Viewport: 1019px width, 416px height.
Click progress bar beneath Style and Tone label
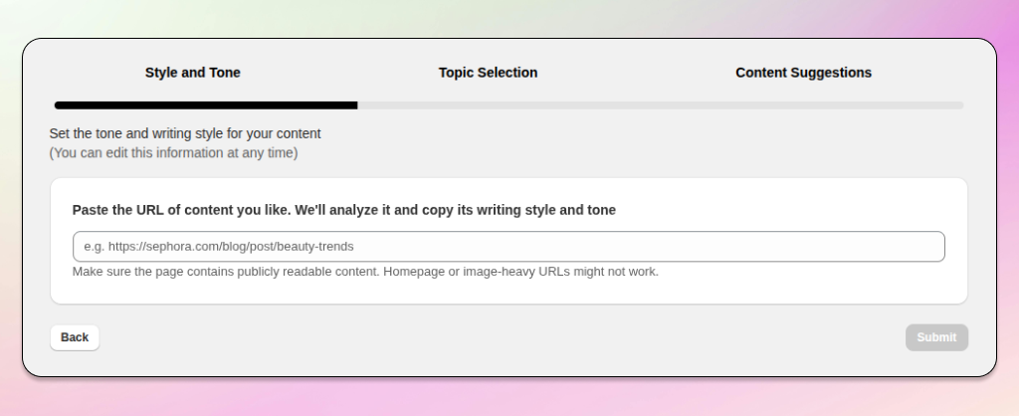click(192, 104)
